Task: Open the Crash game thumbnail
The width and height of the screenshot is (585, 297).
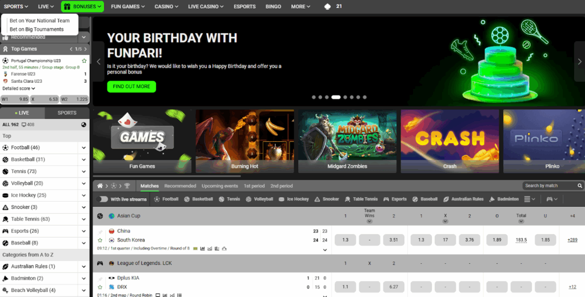Action: (x=450, y=141)
